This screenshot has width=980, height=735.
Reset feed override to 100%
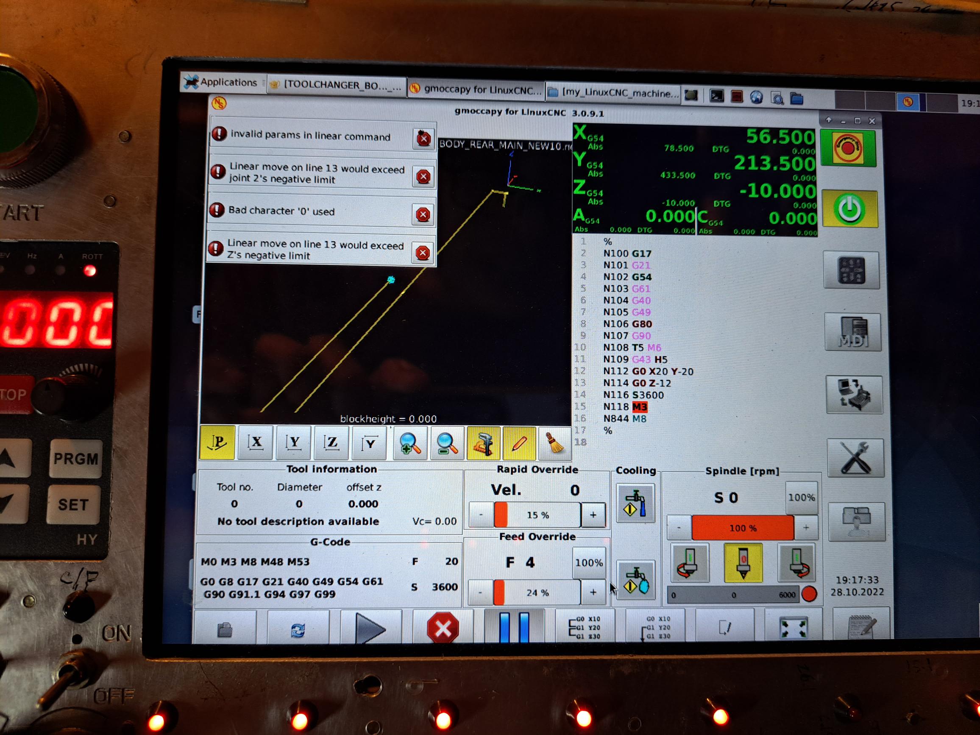pyautogui.click(x=588, y=562)
